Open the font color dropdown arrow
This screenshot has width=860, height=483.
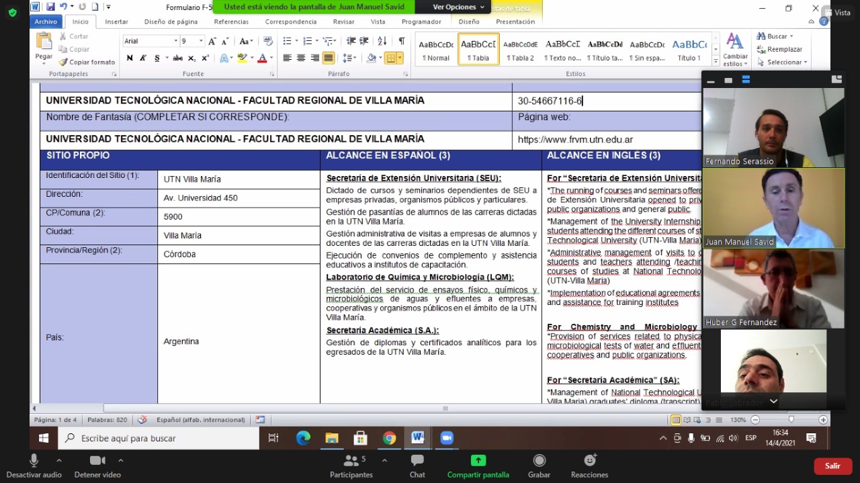click(271, 58)
